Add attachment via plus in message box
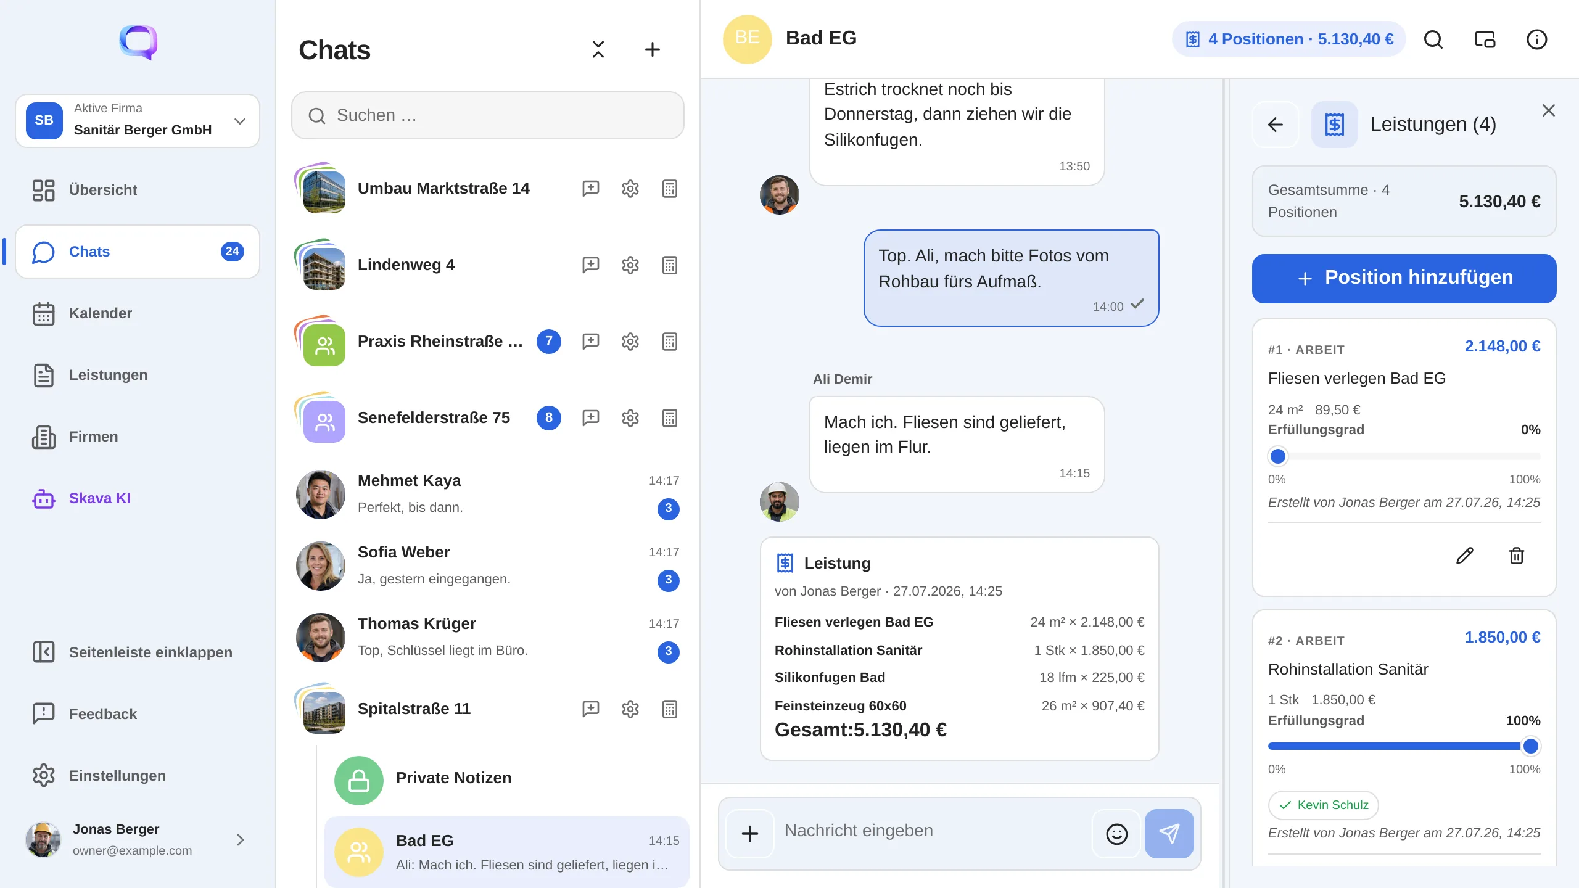The width and height of the screenshot is (1579, 888). click(749, 834)
